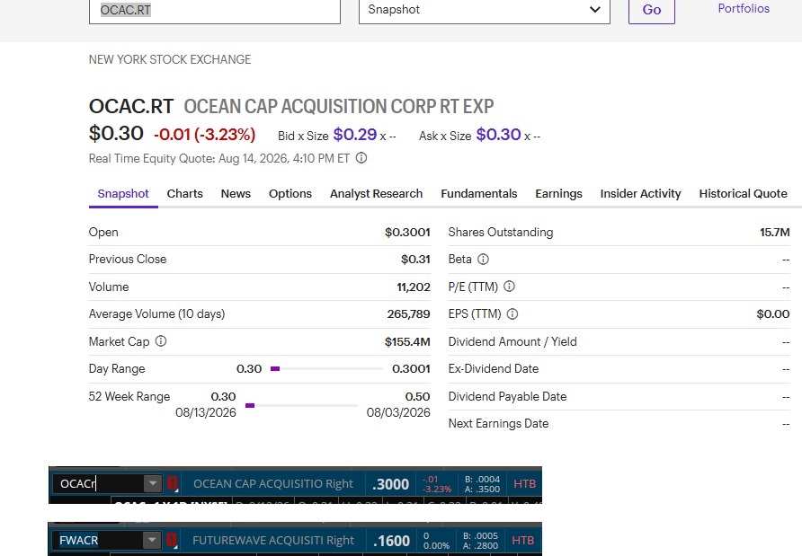Viewport: 802px width, 556px height.
Task: Show the P/E (TTM) info icon
Action: pyautogui.click(x=509, y=287)
